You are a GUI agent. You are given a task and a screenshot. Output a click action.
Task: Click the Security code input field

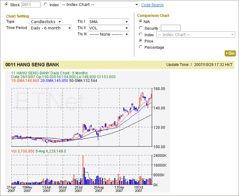coord(171,28)
